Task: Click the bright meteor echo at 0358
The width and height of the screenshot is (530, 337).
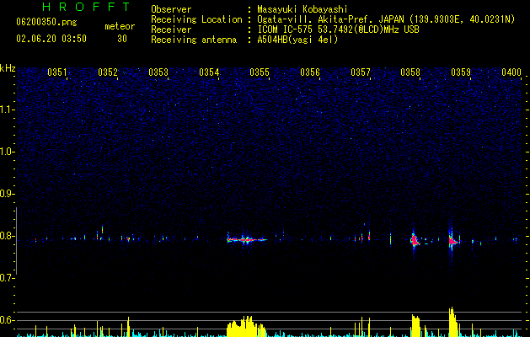Action: [415, 239]
